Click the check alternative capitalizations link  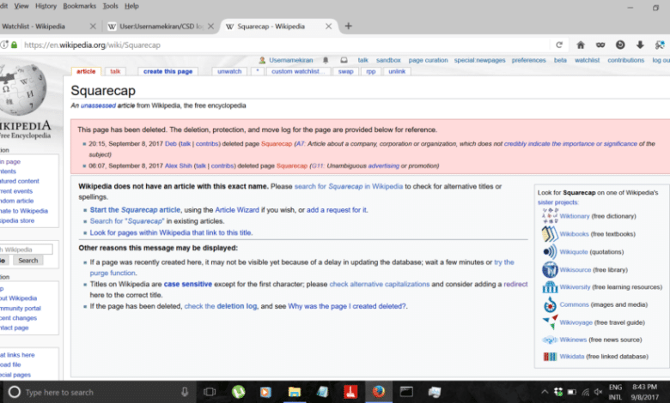(380, 284)
